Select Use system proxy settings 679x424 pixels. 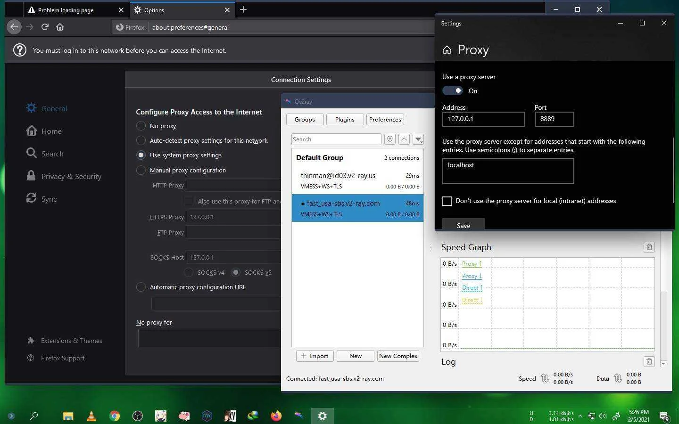pos(141,155)
